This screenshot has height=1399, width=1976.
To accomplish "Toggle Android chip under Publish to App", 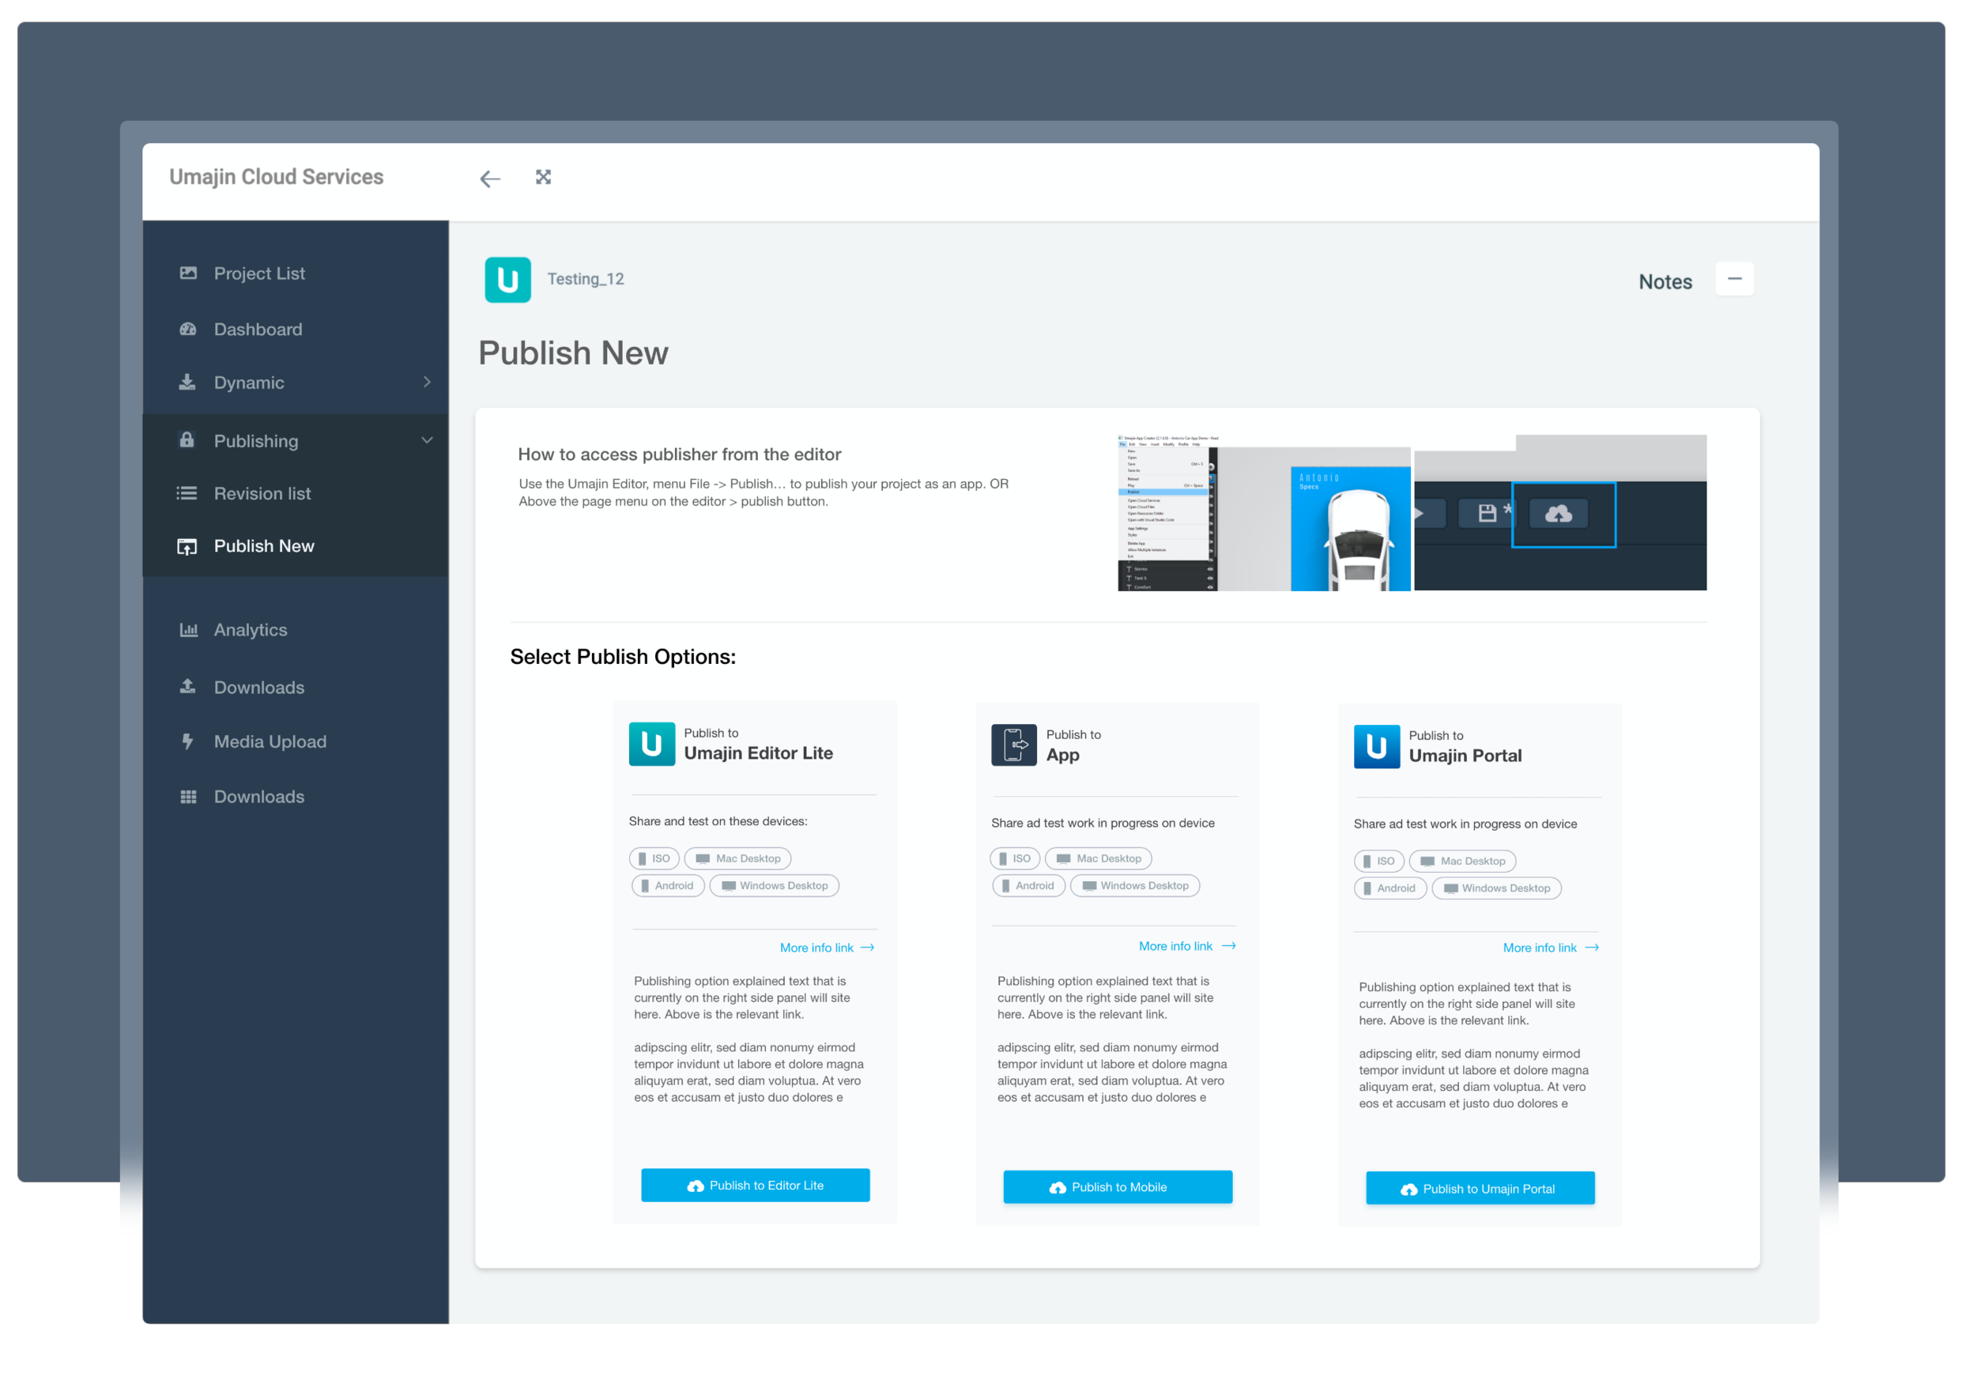I will pyautogui.click(x=1028, y=885).
